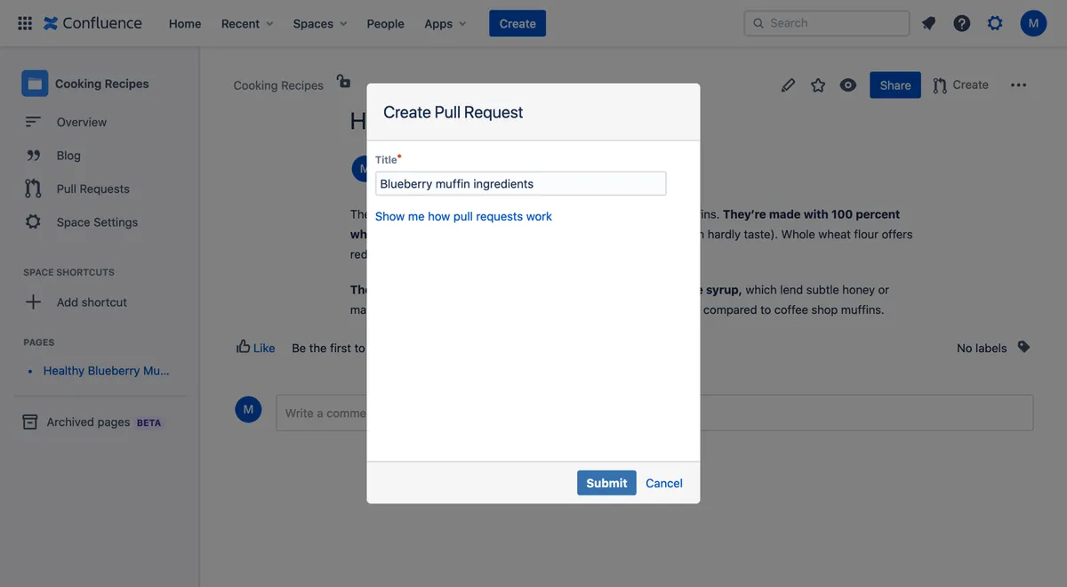Click the edit pencil icon

(788, 85)
